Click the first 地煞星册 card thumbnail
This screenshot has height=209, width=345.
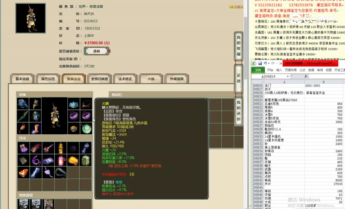[x=23, y=204]
